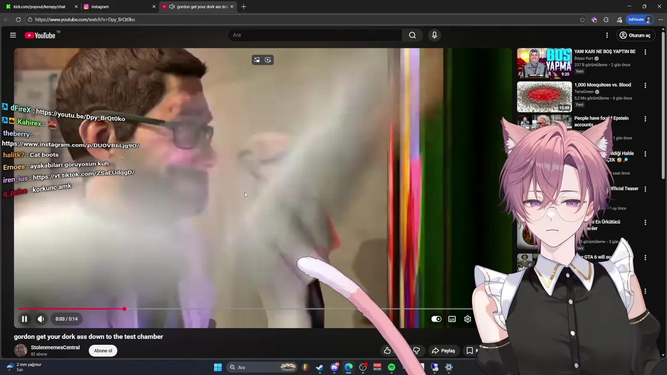Open a new browser tab with plus
The width and height of the screenshot is (667, 375).
[x=243, y=6]
